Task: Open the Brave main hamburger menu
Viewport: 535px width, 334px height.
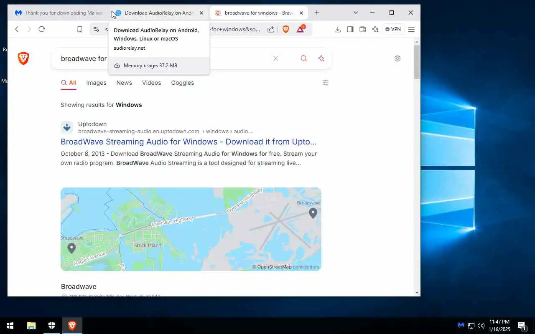Action: tap(411, 29)
